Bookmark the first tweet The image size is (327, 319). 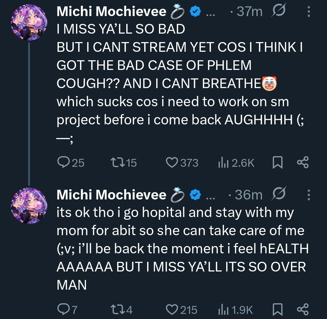(x=278, y=163)
